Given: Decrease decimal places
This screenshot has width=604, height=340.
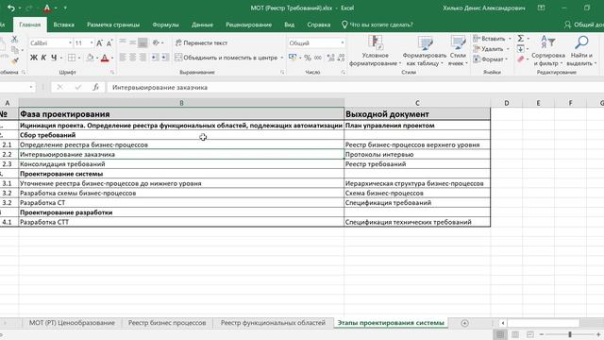Looking at the screenshot, I should click(x=341, y=58).
